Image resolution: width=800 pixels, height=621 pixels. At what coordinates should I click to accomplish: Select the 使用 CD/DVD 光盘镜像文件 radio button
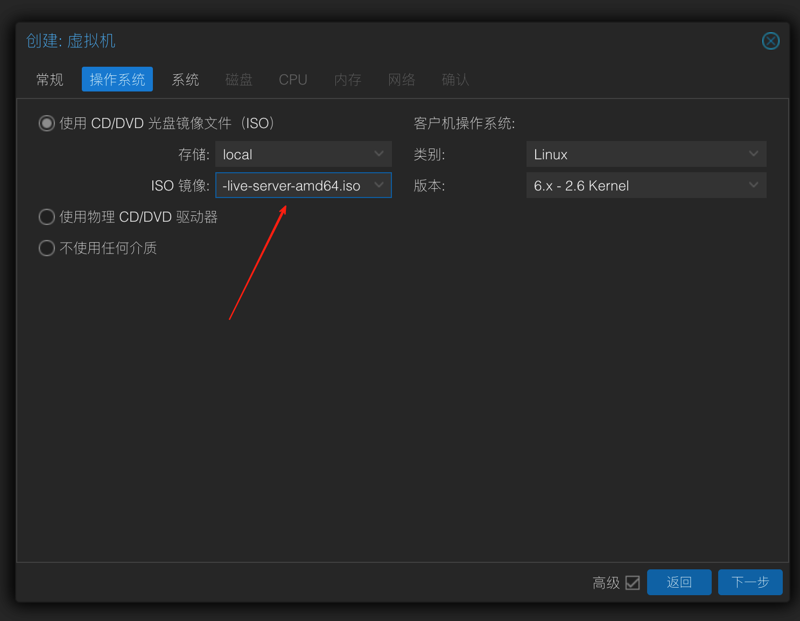tap(47, 123)
